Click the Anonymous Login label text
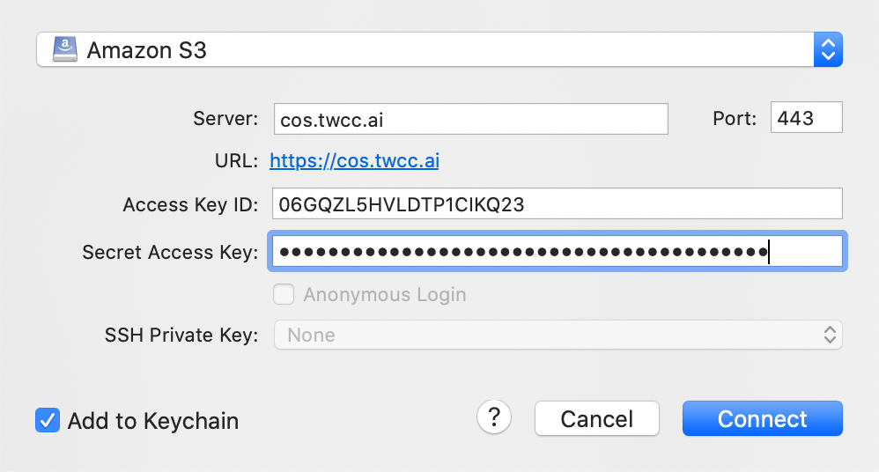 coord(385,295)
